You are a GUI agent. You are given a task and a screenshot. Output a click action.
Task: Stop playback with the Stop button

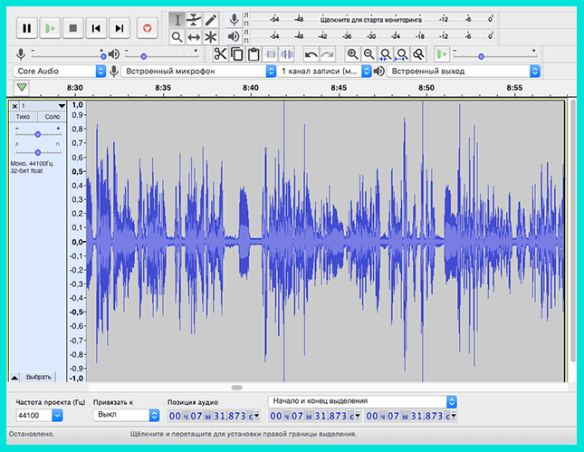point(73,28)
